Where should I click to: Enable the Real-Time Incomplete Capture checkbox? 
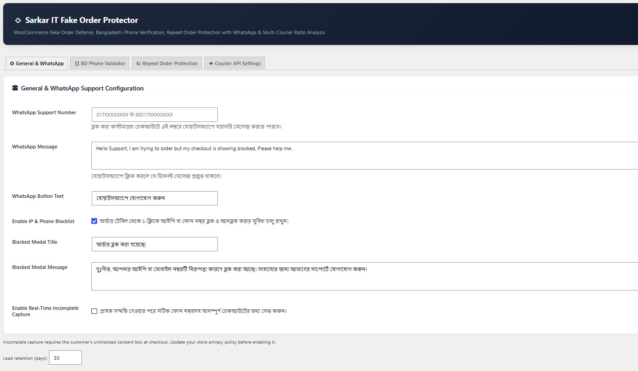tap(94, 311)
